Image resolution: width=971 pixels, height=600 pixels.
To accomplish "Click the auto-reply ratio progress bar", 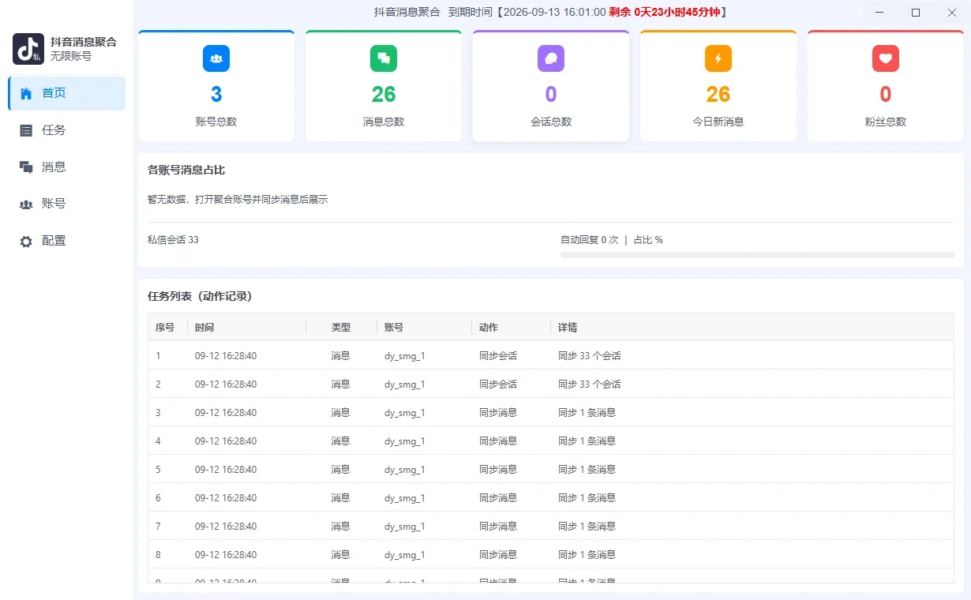I will (757, 255).
